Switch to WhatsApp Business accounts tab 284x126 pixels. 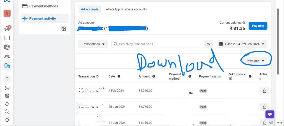(x=126, y=9)
